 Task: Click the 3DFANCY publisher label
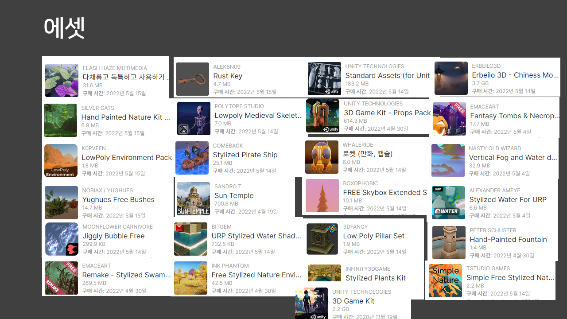coord(355,227)
